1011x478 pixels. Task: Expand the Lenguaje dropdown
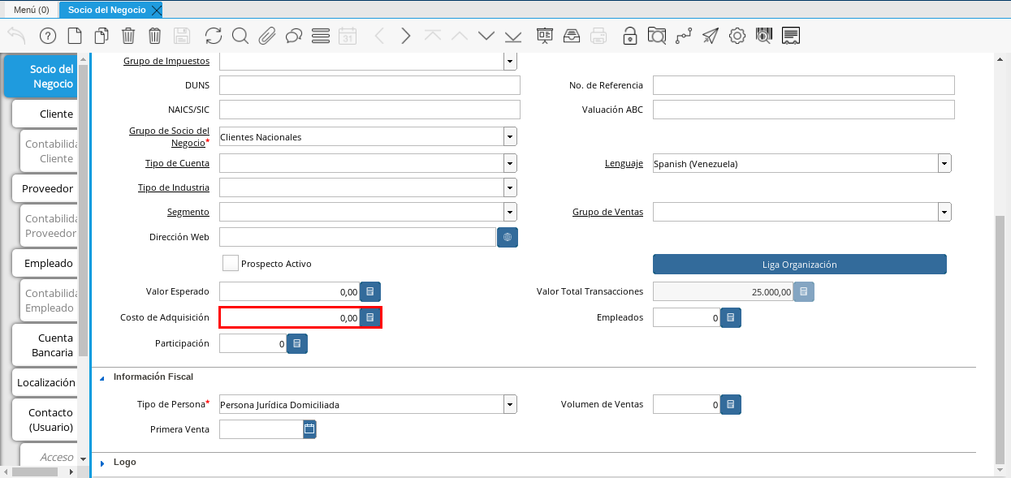click(x=944, y=164)
